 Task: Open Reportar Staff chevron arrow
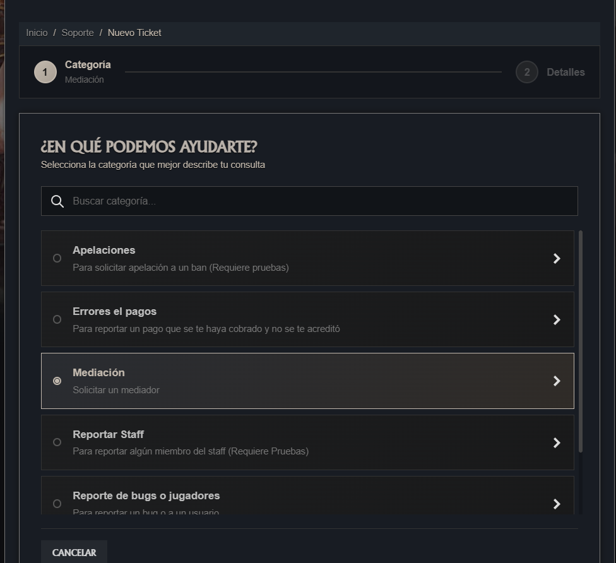tap(557, 442)
